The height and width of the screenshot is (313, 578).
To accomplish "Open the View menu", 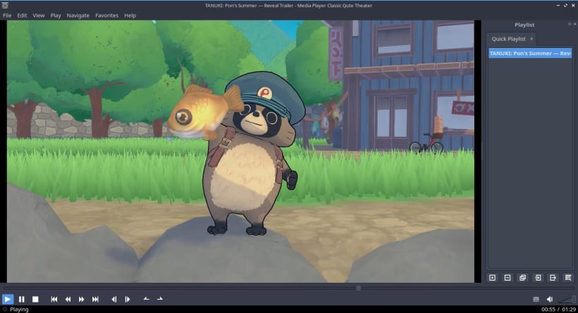I will [39, 16].
